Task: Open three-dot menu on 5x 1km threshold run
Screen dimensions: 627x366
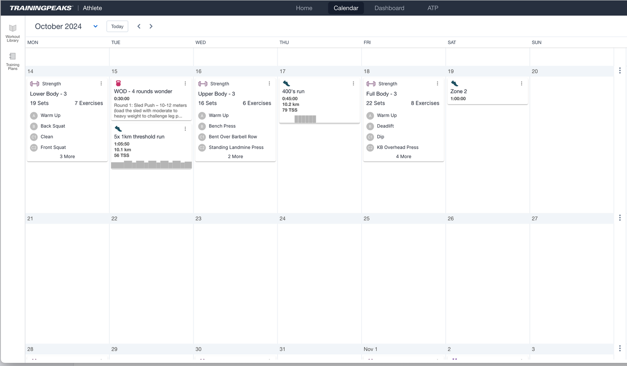Action: tap(185, 129)
